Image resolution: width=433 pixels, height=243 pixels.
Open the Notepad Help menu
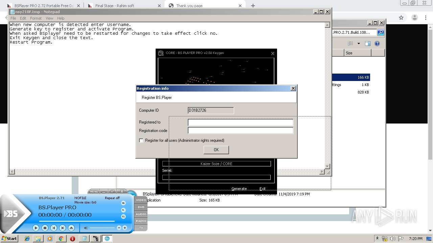coord(61,18)
